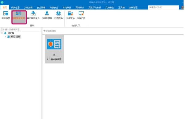185x119 pixels.
Task: Switch to the 深度行为分析 tab
Action: point(95,7)
